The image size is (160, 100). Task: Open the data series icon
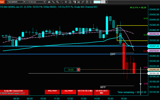79,2
